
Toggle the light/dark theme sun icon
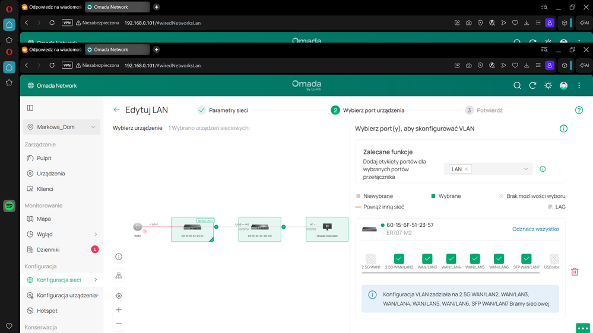point(548,86)
